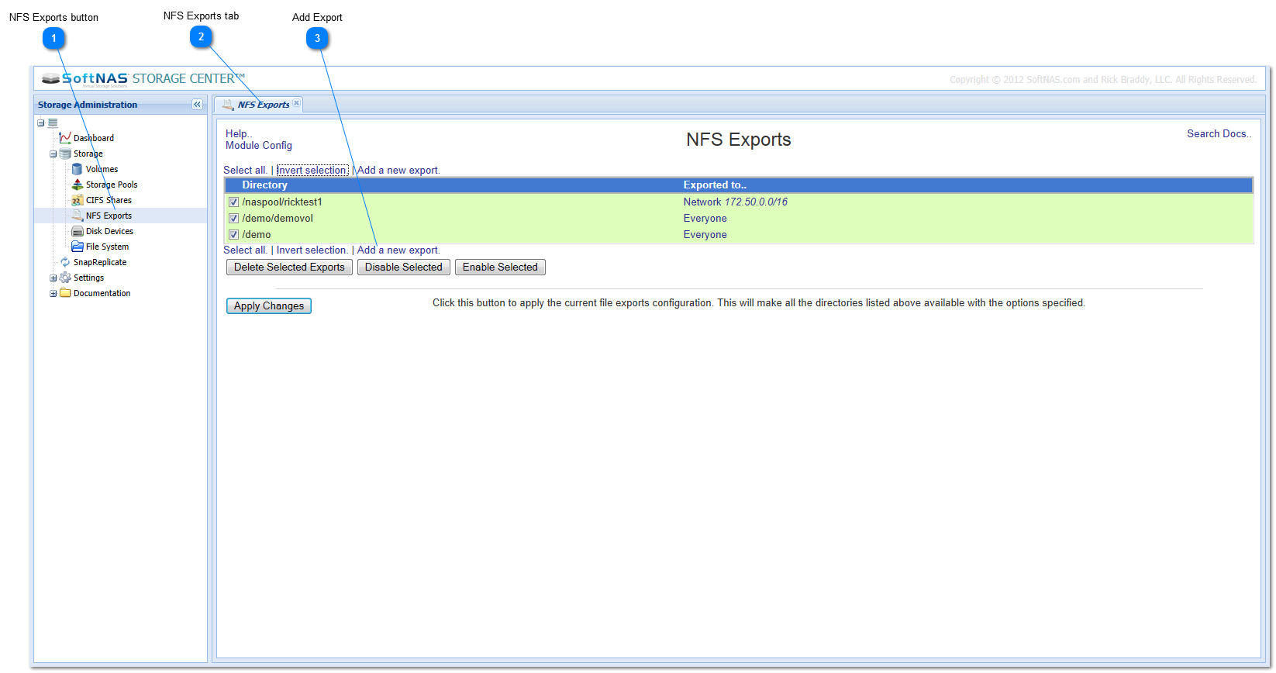Uncheck the /naspool/ricktest1 export checkbox
Screen dimensions: 1276x673
(x=233, y=202)
